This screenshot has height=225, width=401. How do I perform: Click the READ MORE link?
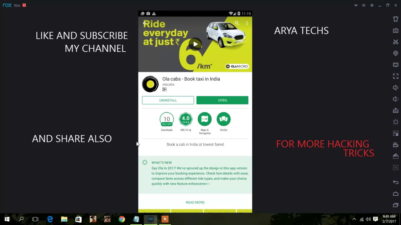point(195,202)
